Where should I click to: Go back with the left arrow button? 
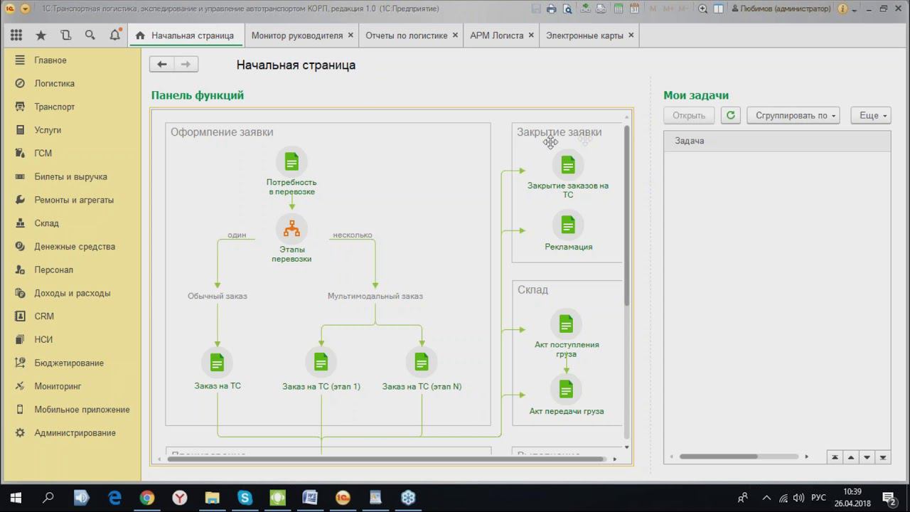[x=161, y=65]
